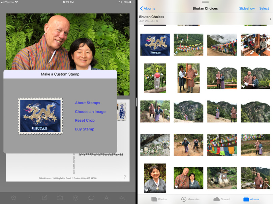The height and width of the screenshot is (204, 273).
Task: Tap the vertical 'Sent by Bill Atkinson' text
Action: (74, 164)
